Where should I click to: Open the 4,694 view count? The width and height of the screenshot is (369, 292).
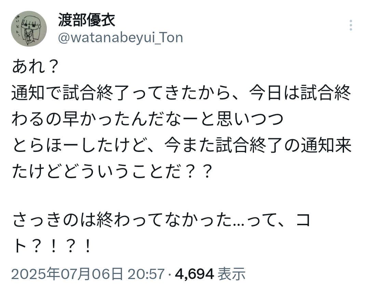coord(194,274)
